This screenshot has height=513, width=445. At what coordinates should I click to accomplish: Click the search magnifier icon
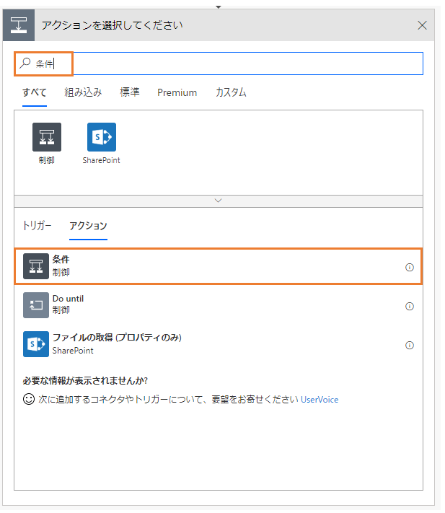coord(25,63)
